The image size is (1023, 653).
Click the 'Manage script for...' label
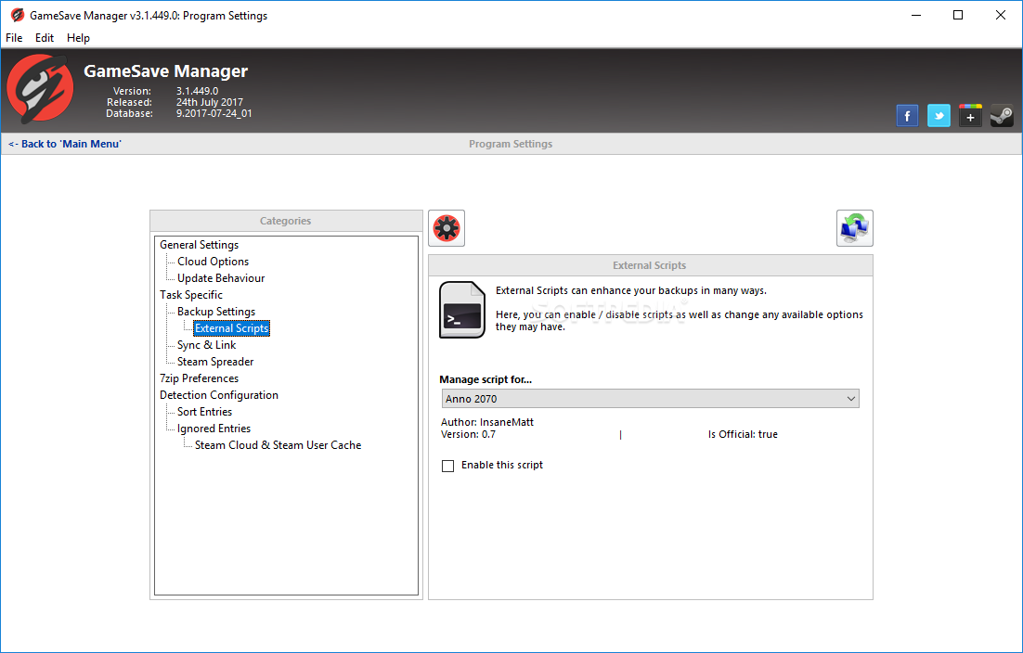(486, 379)
